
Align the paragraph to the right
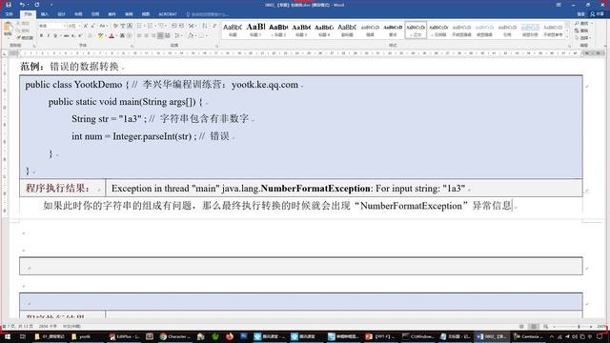153,36
